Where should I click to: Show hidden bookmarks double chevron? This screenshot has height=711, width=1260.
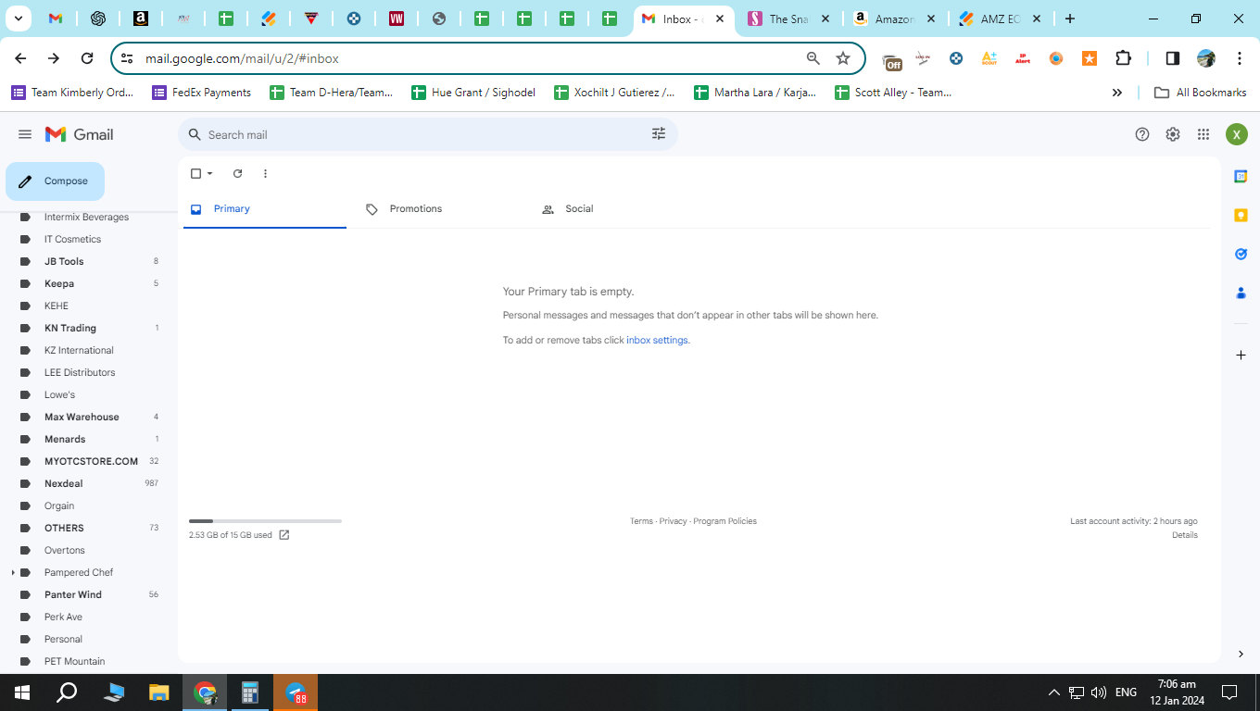pos(1117,93)
